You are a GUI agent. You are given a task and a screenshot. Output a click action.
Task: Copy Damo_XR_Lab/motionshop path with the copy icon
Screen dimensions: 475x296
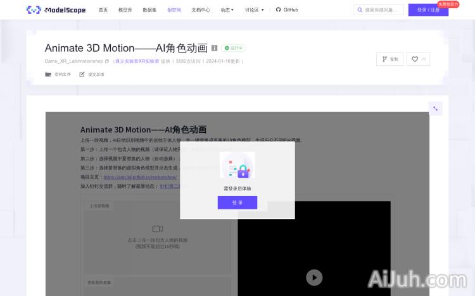click(106, 61)
